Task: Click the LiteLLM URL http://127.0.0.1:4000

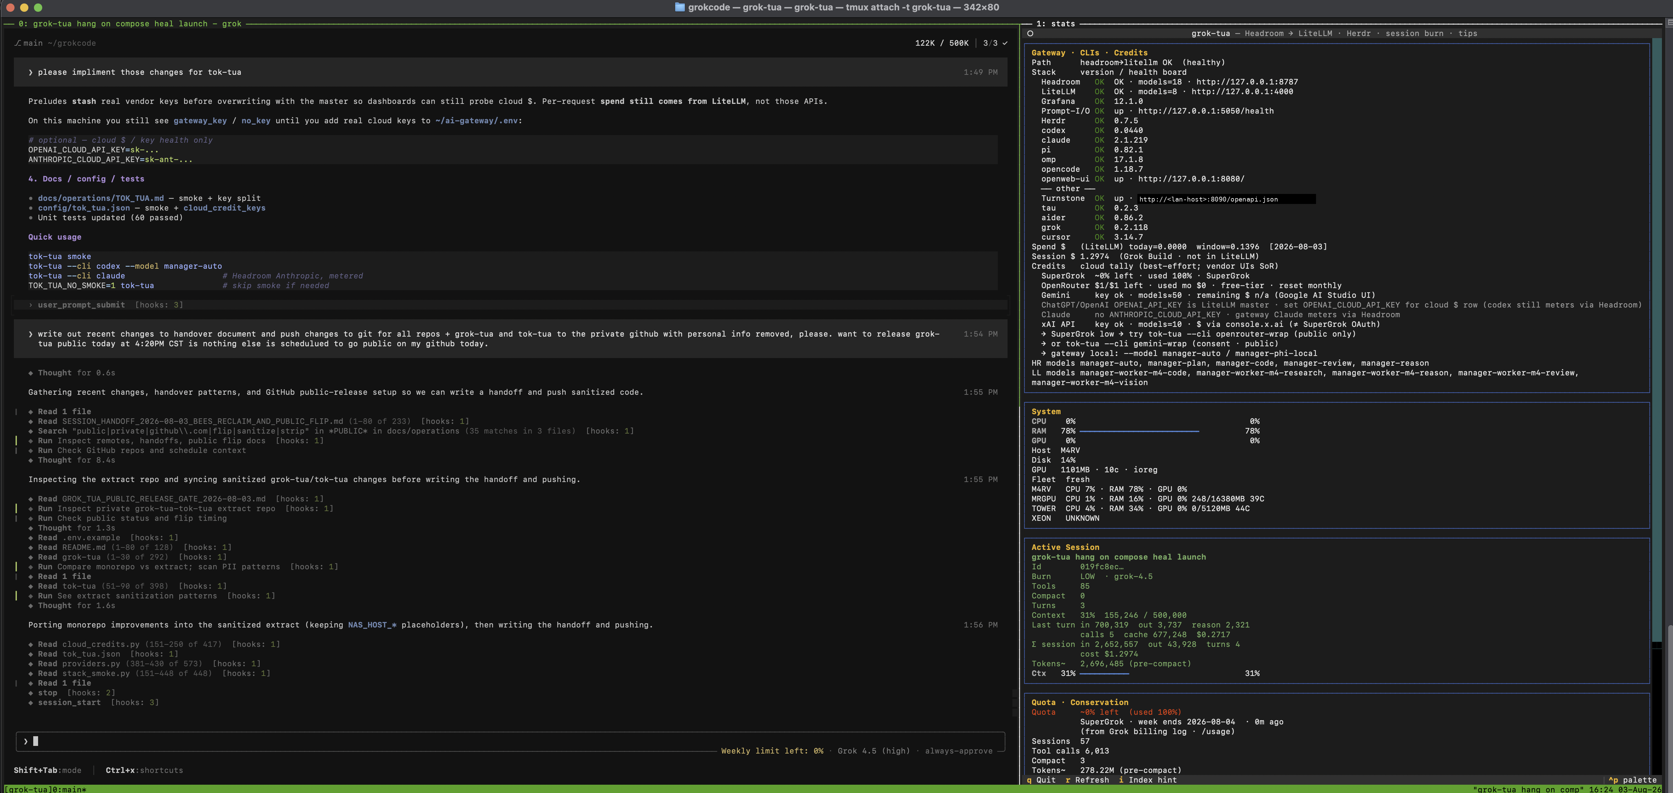Action: tap(1242, 91)
